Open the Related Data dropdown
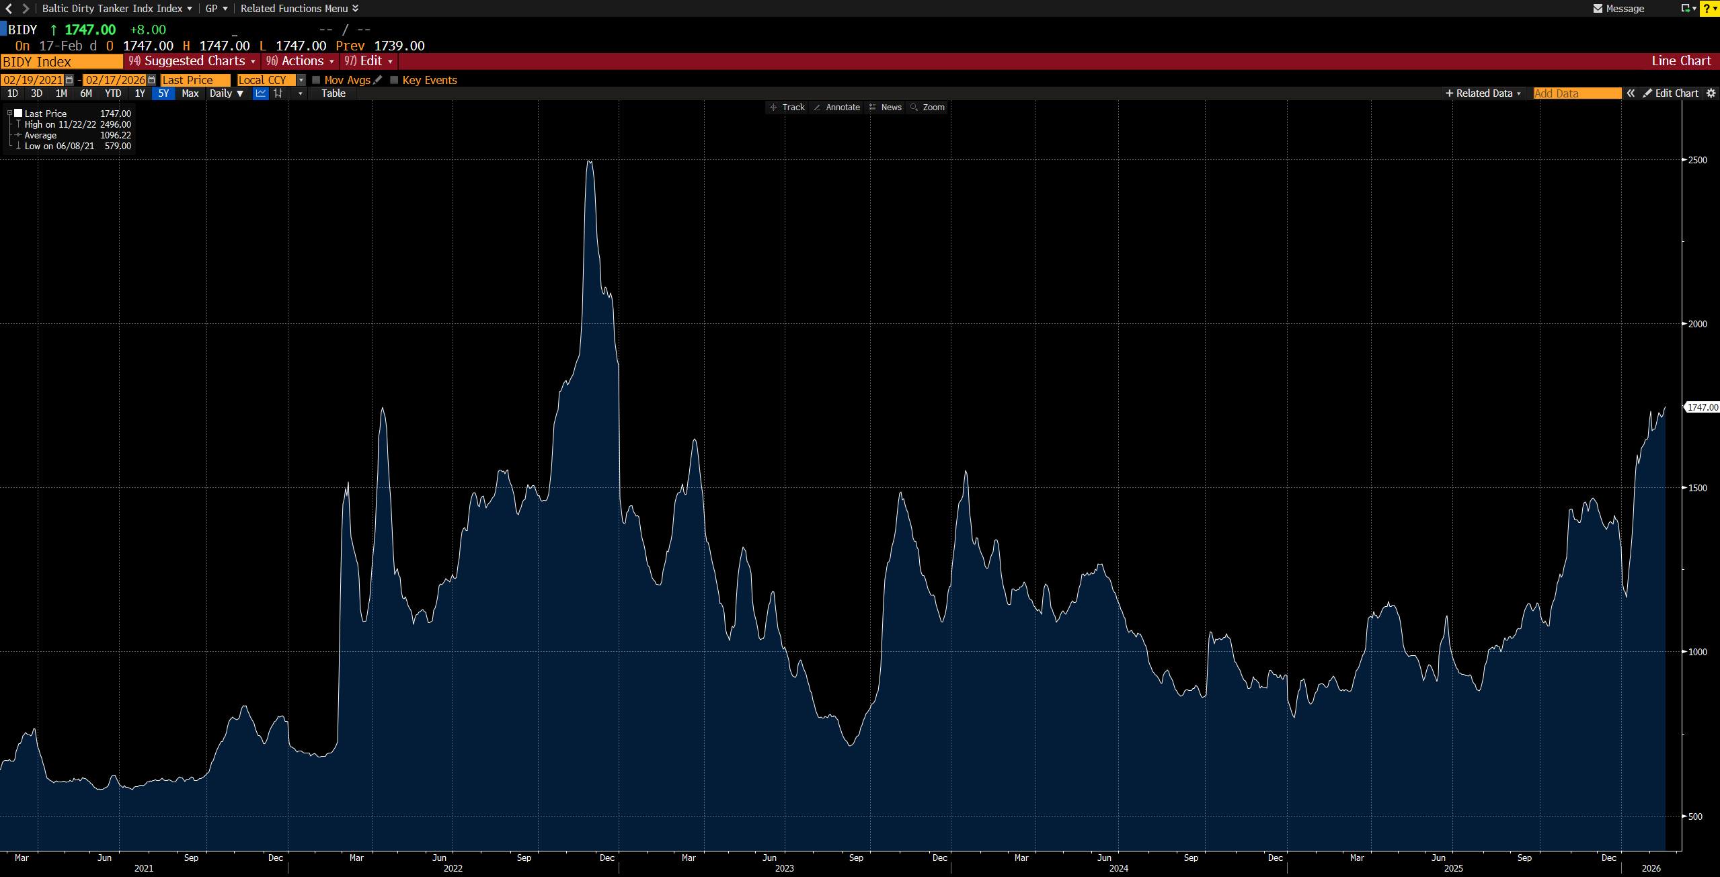The width and height of the screenshot is (1720, 877). click(1483, 93)
